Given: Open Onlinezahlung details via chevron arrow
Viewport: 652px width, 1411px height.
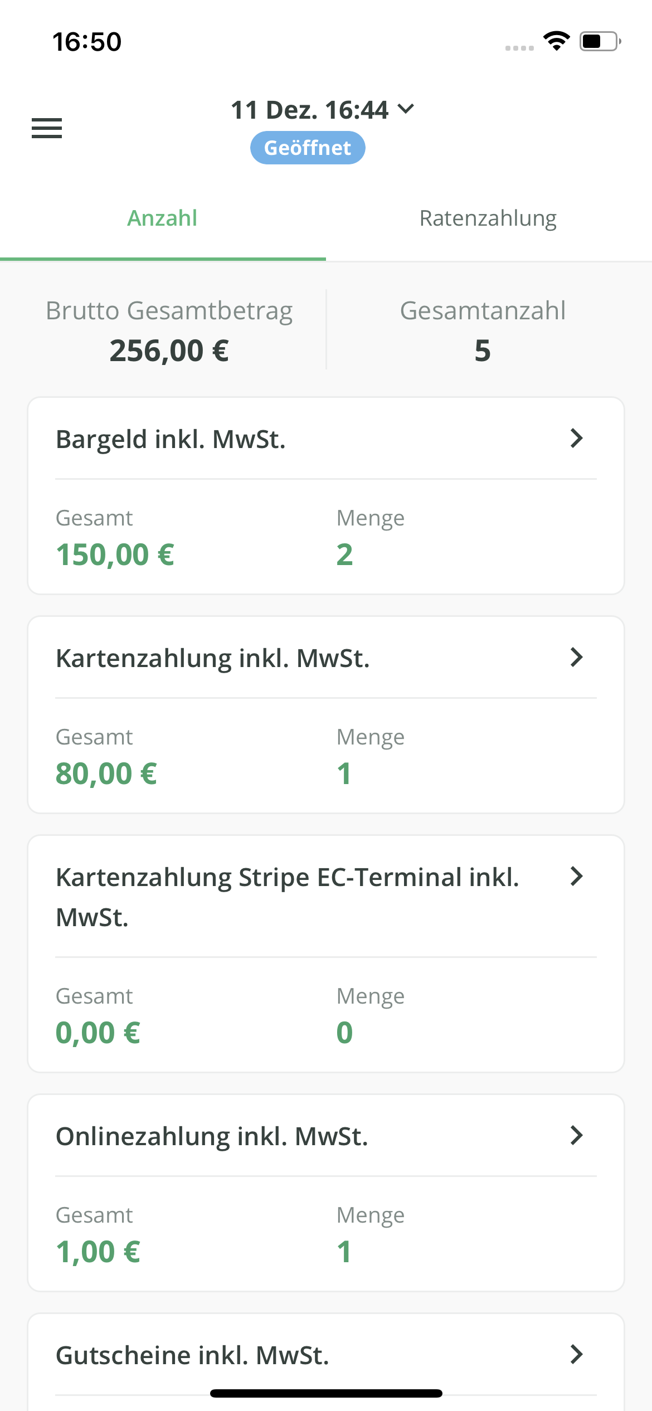Looking at the screenshot, I should (577, 1136).
